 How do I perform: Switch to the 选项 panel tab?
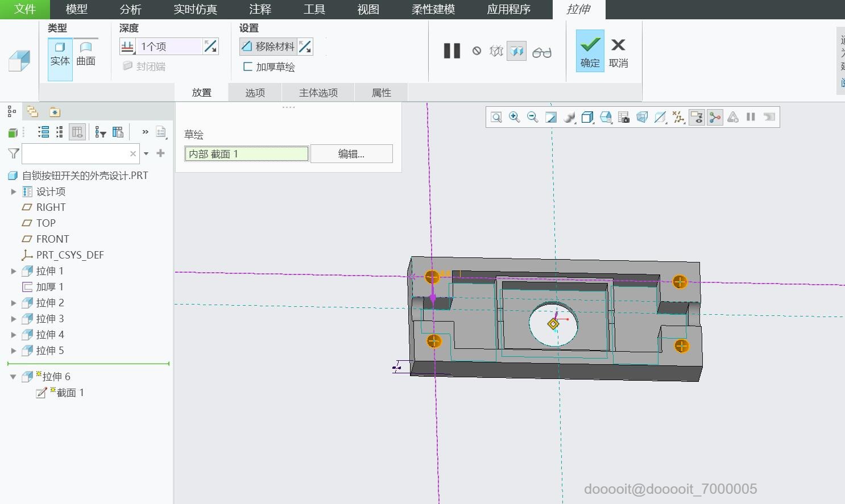click(x=254, y=92)
